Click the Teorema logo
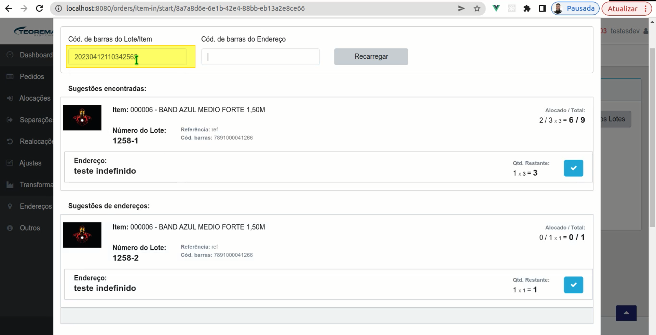 (x=34, y=31)
